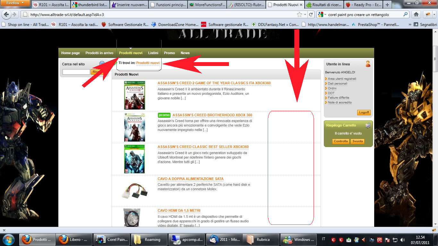
Task: Expand the bookmarks toolbar overflow chevron
Action: click(410, 24)
